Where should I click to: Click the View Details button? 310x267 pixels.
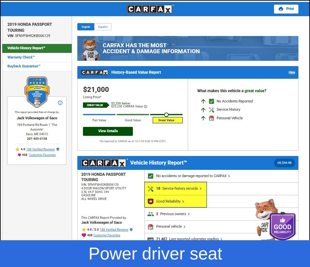[x=108, y=131]
